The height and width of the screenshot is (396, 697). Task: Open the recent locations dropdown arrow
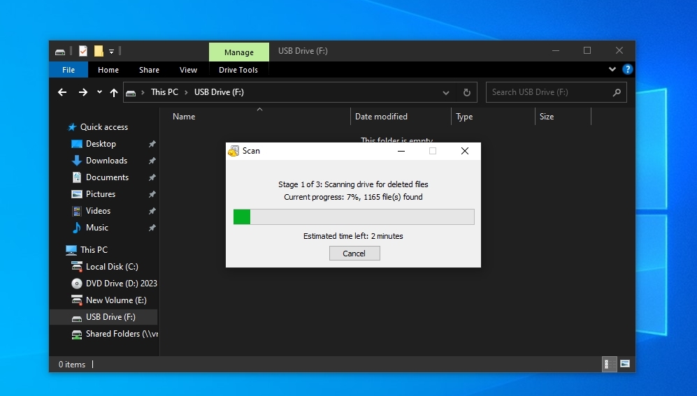point(99,92)
